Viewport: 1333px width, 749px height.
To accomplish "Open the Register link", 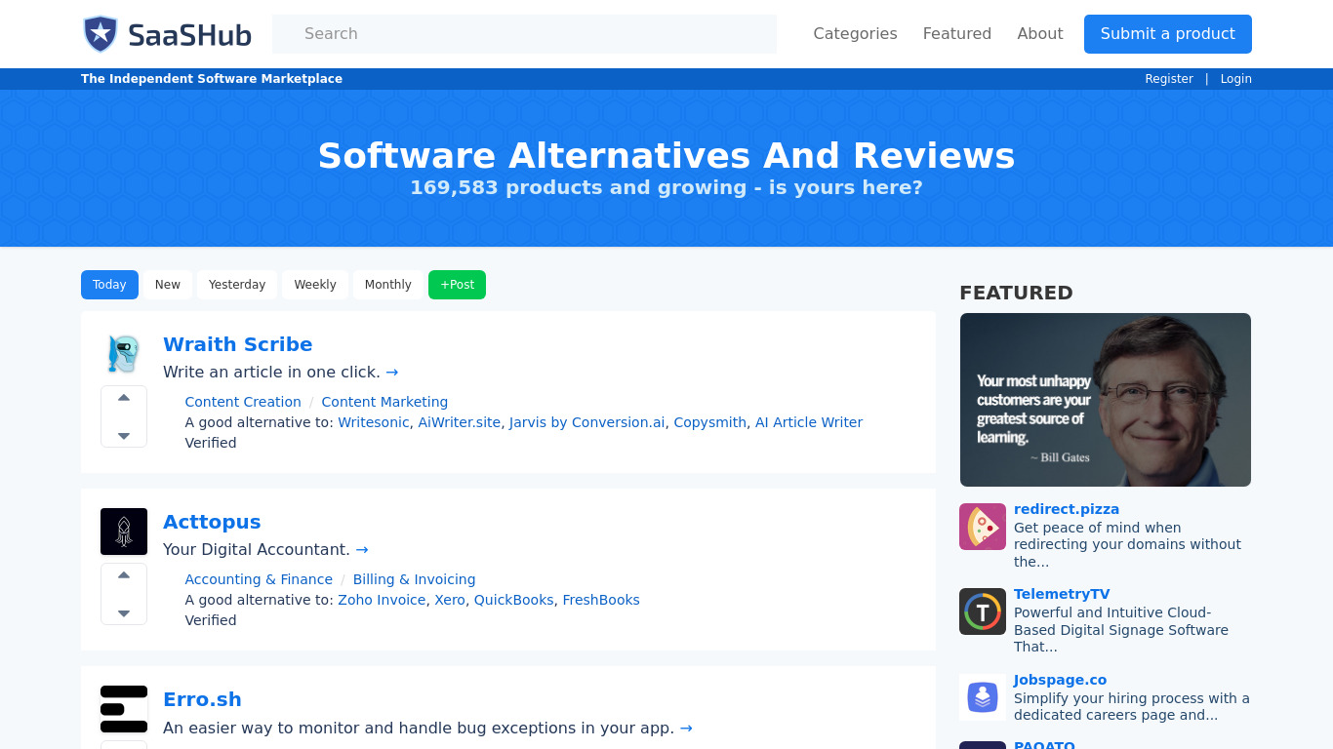I will [x=1169, y=79].
